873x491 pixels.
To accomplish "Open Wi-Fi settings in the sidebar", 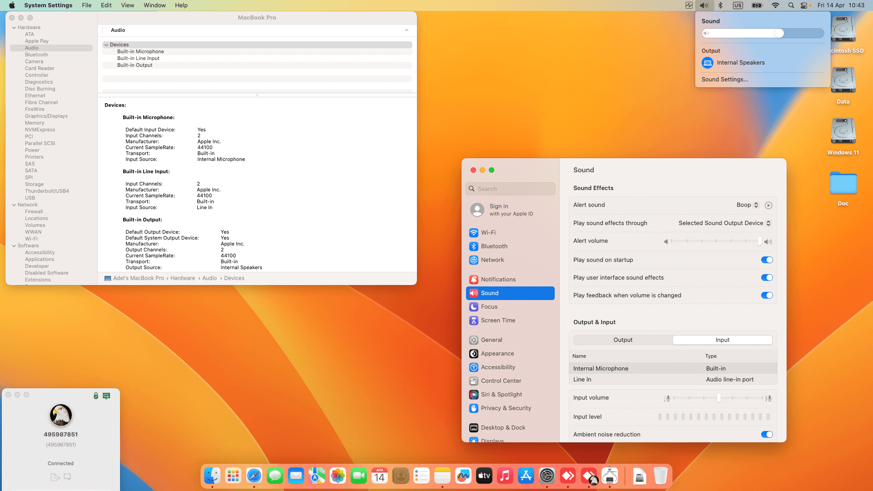I will (488, 232).
